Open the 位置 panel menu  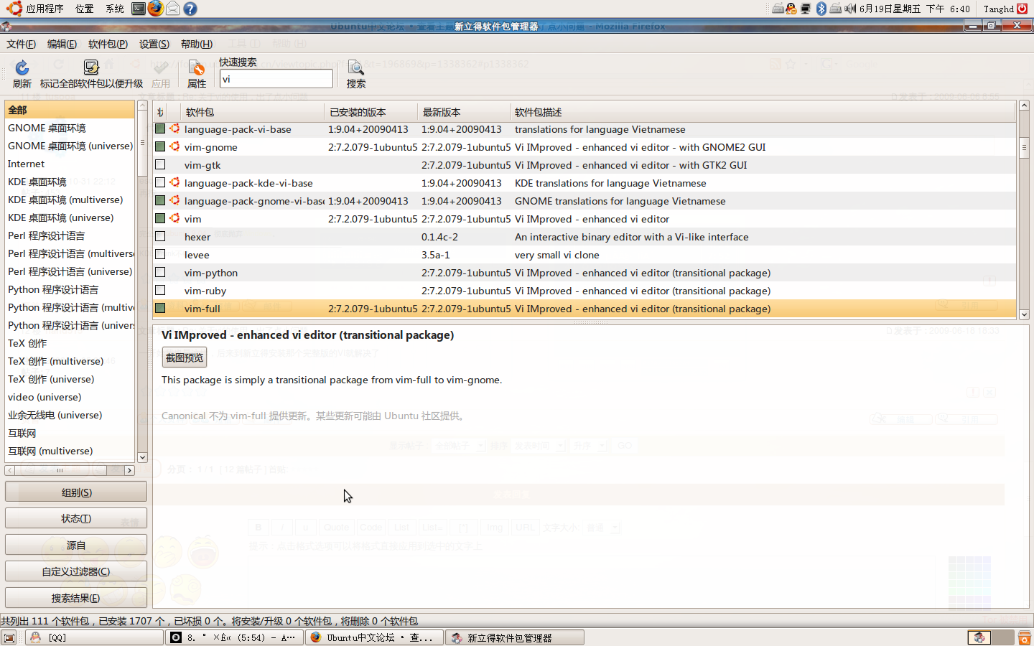click(x=85, y=9)
